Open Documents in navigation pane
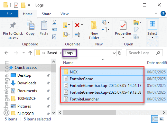 coord(27,91)
